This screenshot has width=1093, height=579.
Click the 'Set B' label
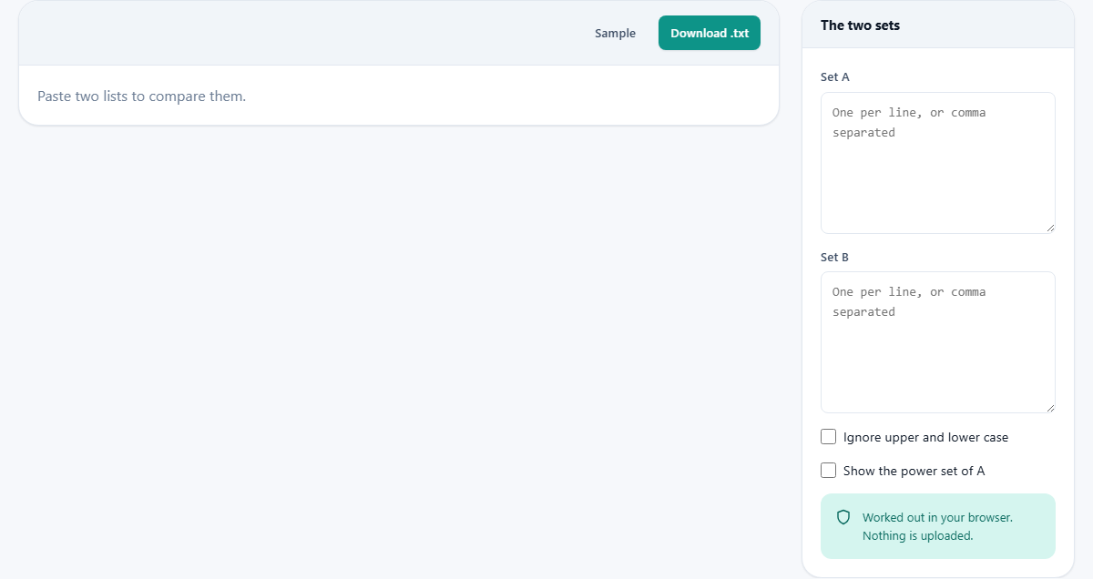(835, 258)
